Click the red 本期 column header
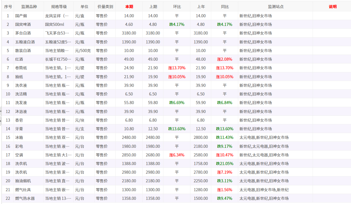The image size is (351, 204). coord(129,7)
